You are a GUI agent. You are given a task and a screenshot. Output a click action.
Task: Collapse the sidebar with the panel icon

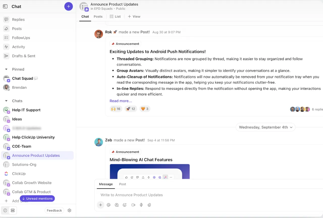click(5, 7)
